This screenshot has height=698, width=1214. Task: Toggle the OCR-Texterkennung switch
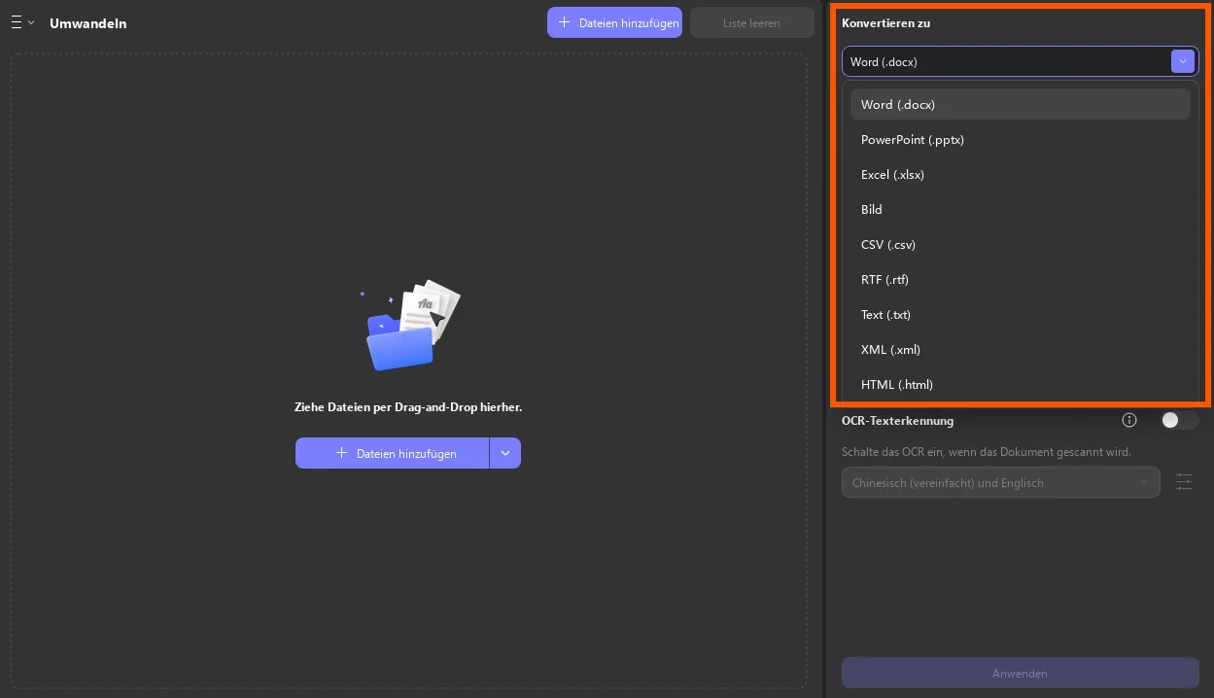pyautogui.click(x=1180, y=420)
